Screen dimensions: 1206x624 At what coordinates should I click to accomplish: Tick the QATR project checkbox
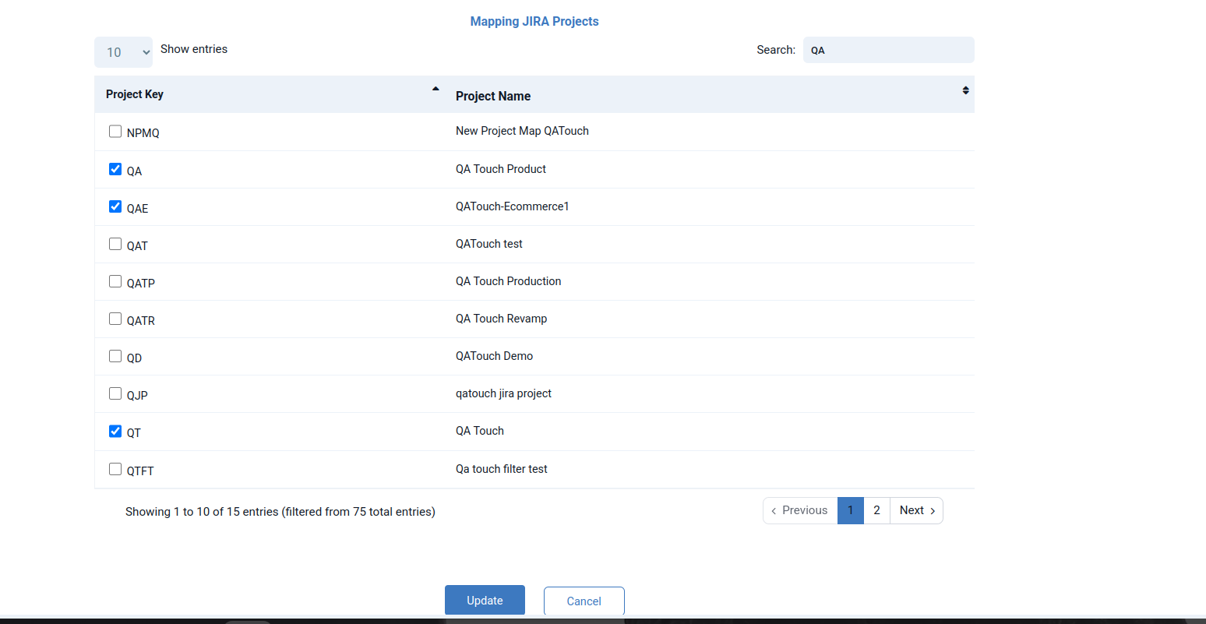[115, 319]
